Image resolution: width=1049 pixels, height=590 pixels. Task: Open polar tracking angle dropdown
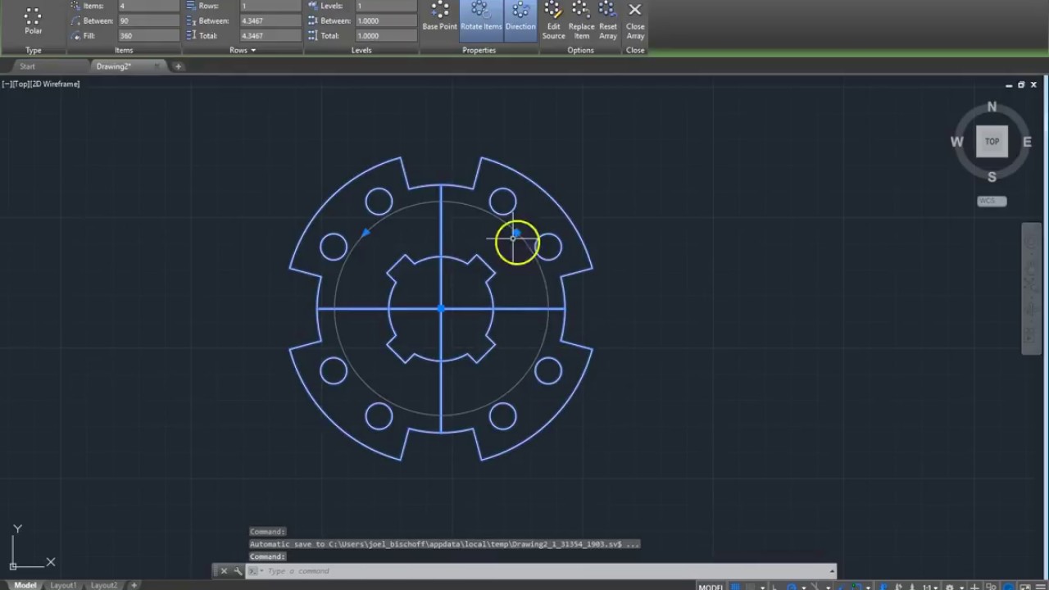804,587
